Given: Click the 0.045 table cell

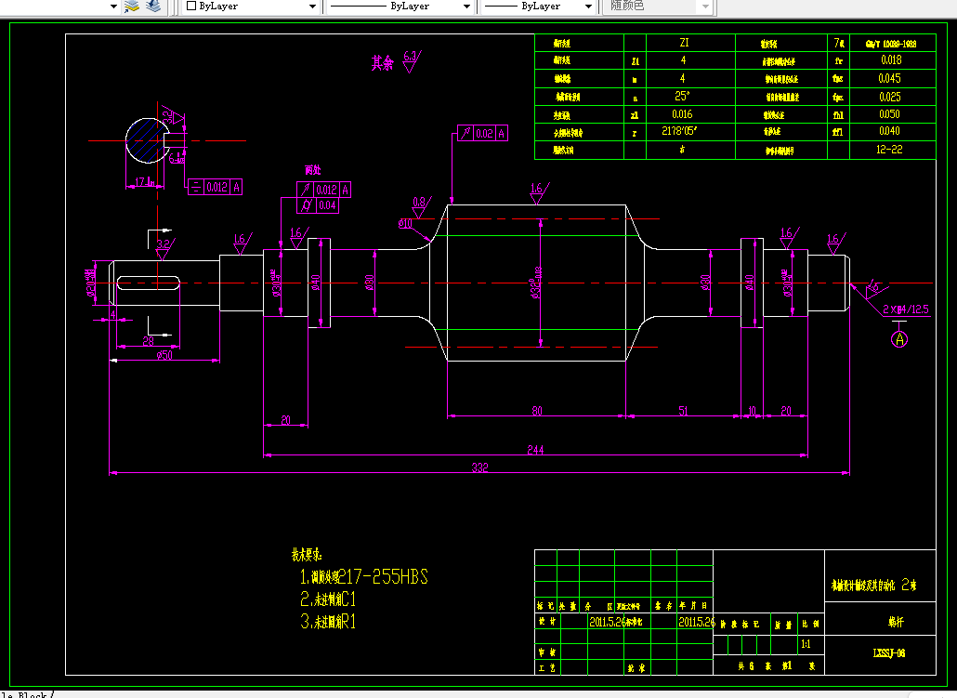Looking at the screenshot, I should pos(889,78).
